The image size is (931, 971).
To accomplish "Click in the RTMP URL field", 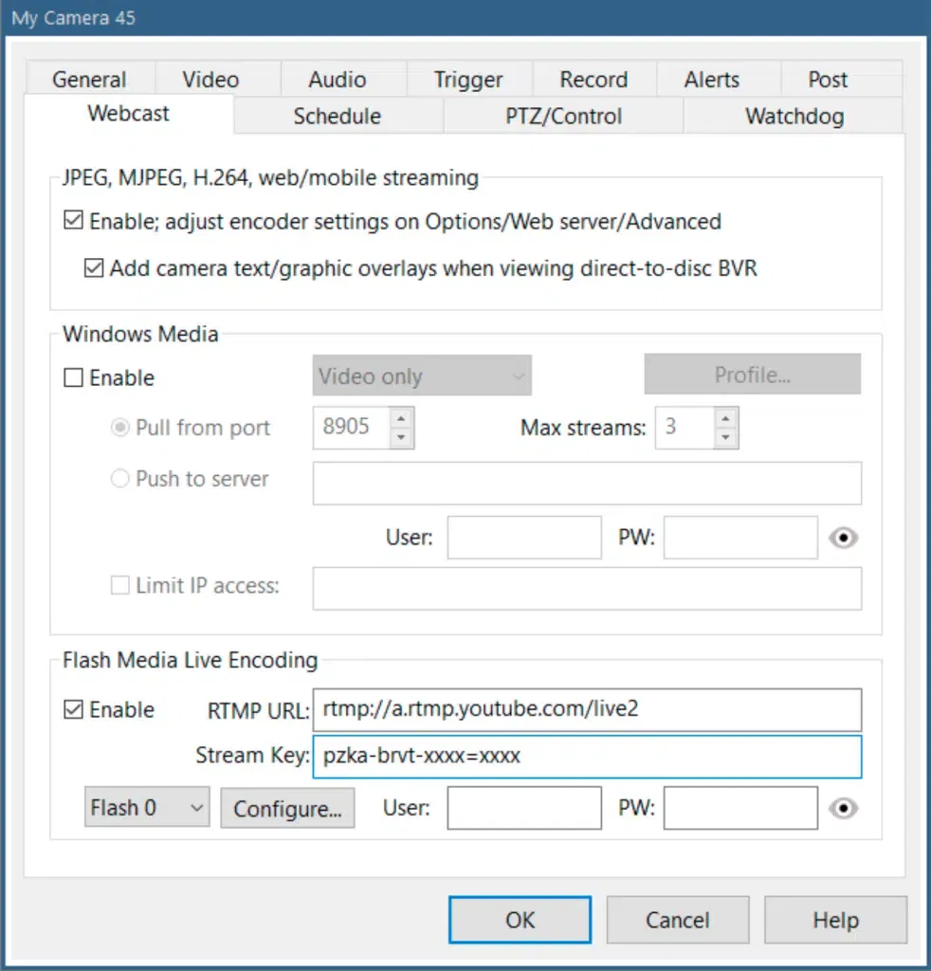I will [x=586, y=709].
